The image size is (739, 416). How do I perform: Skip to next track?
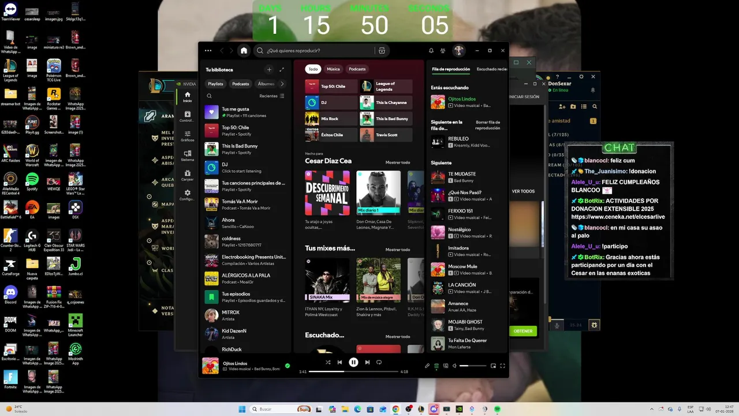point(367,362)
